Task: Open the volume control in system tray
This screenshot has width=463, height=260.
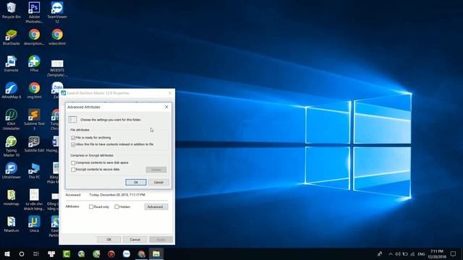Action: click(398, 253)
